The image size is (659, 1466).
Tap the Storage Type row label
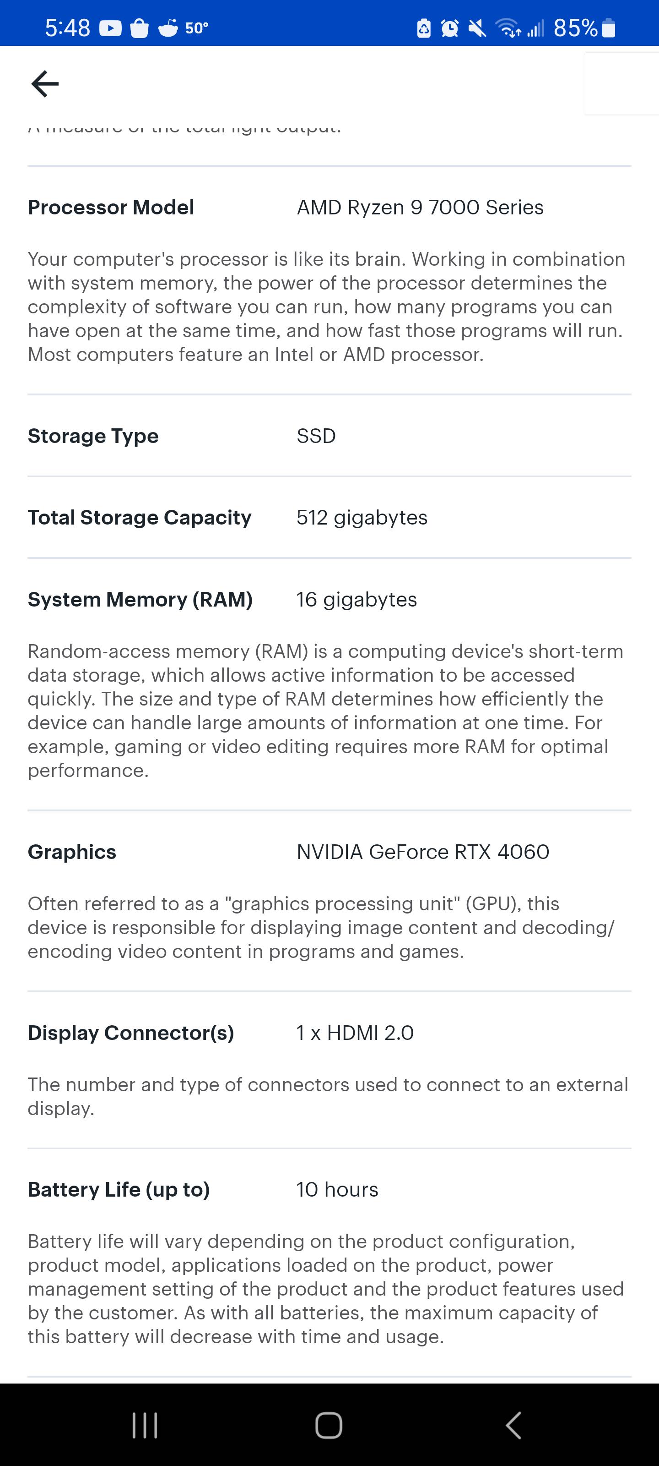pyautogui.click(x=93, y=436)
